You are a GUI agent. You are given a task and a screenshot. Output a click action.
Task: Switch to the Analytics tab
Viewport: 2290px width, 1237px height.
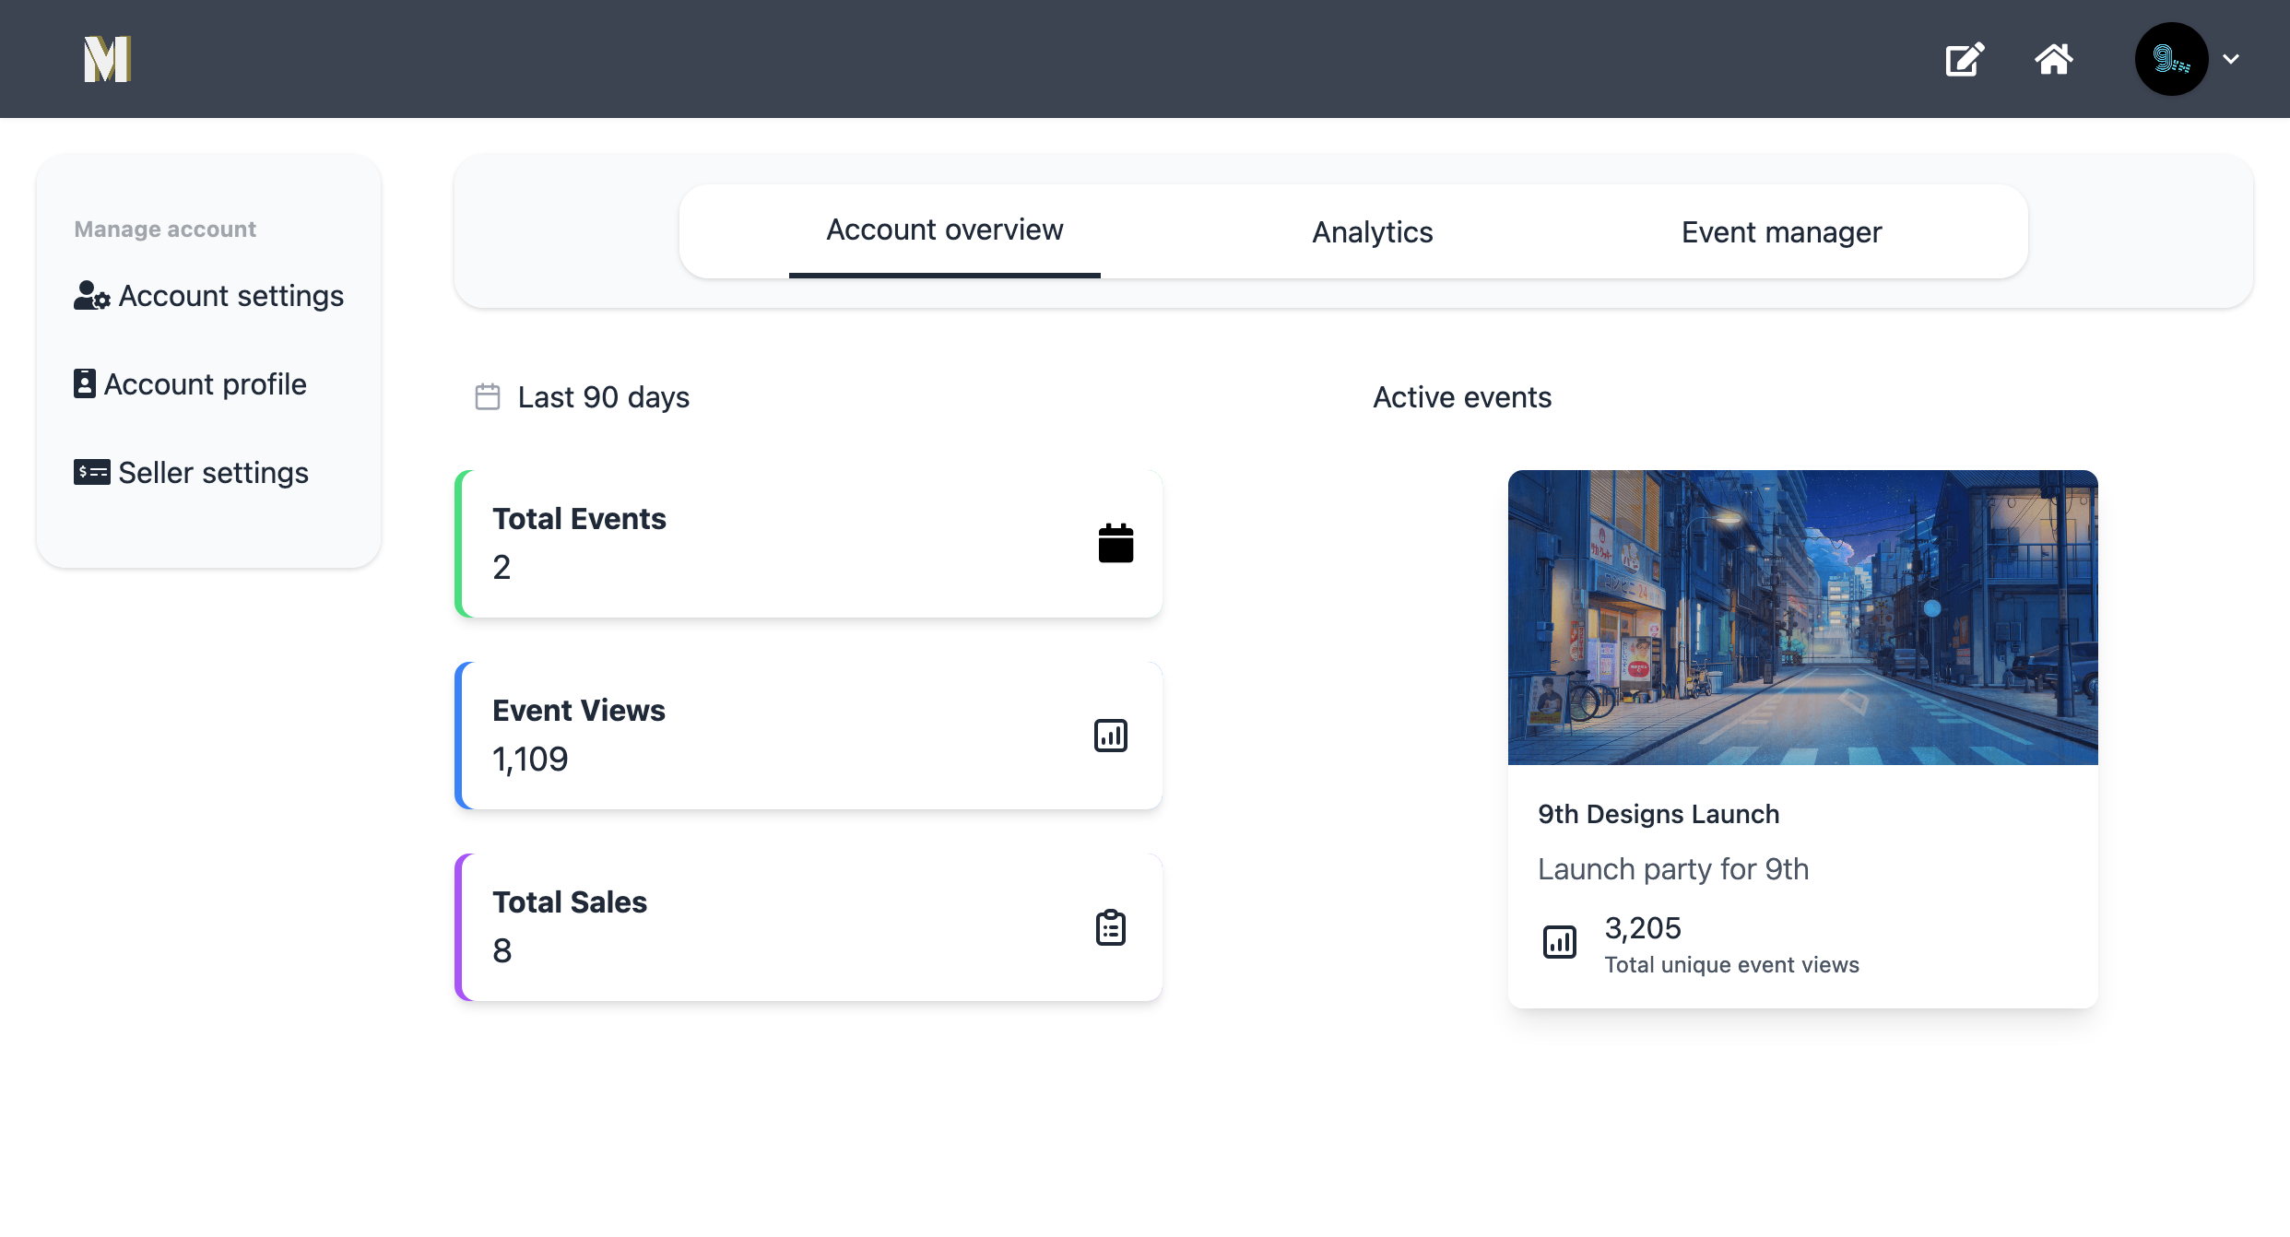(x=1372, y=232)
